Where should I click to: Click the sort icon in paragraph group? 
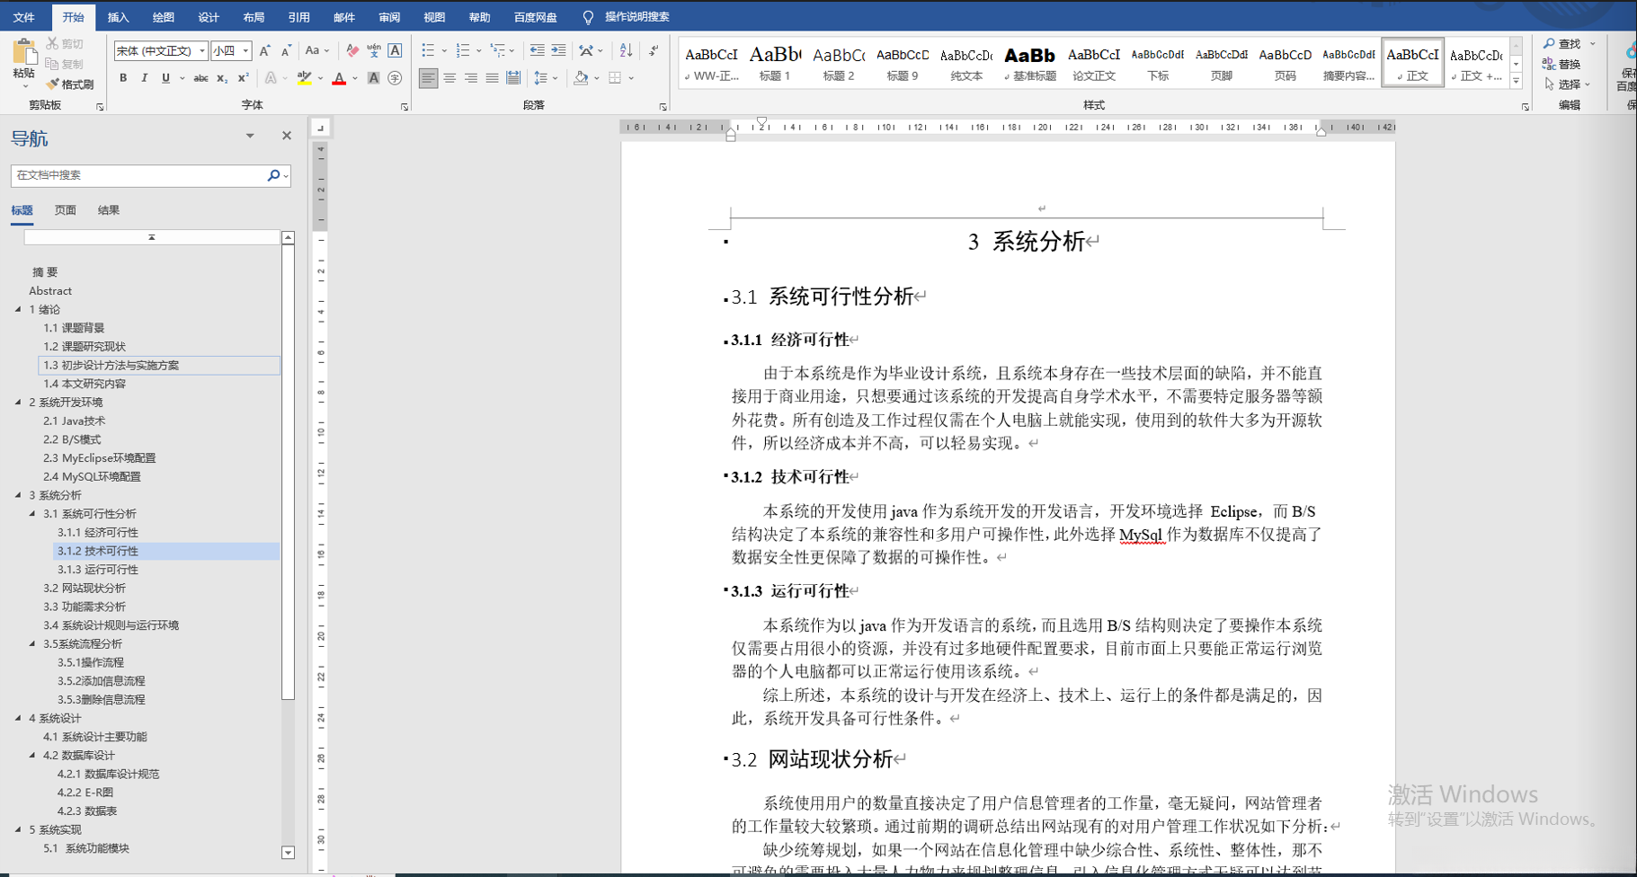coord(626,50)
